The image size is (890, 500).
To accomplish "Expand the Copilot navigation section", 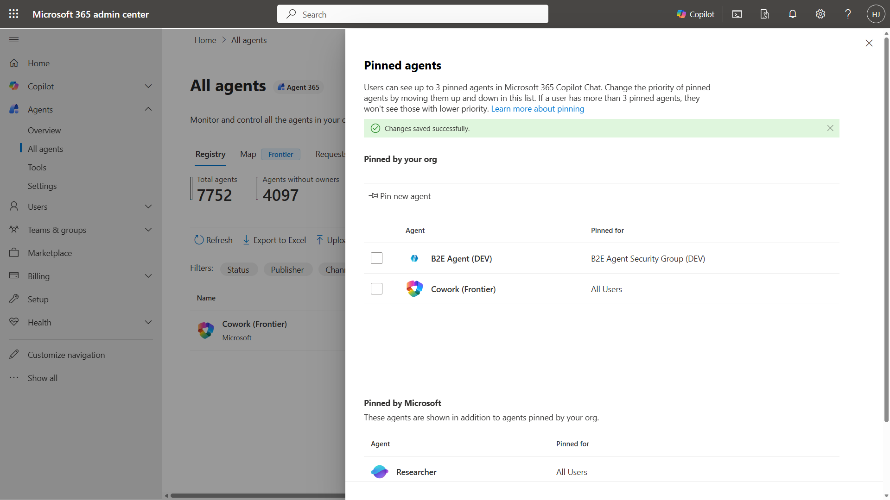I will (148, 86).
